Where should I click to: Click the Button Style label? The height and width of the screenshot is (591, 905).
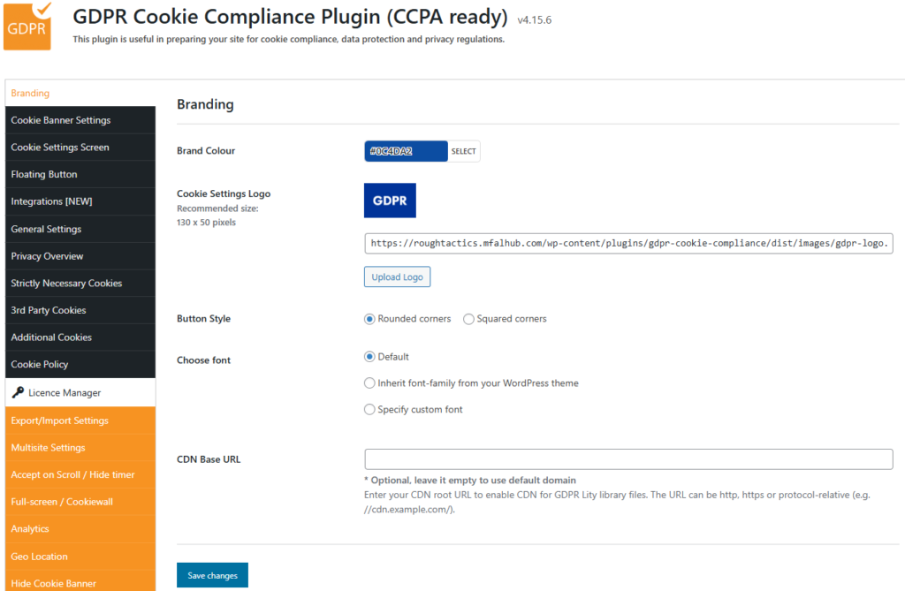tap(204, 319)
